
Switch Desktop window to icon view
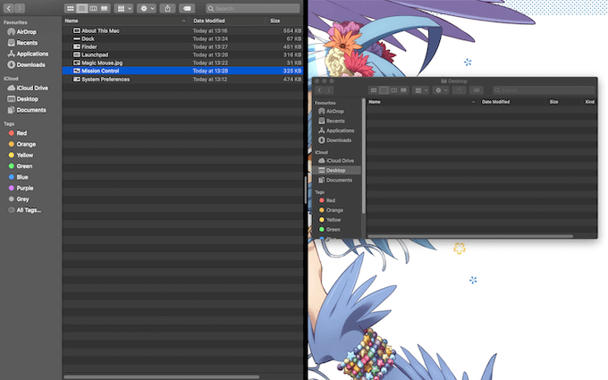374,90
